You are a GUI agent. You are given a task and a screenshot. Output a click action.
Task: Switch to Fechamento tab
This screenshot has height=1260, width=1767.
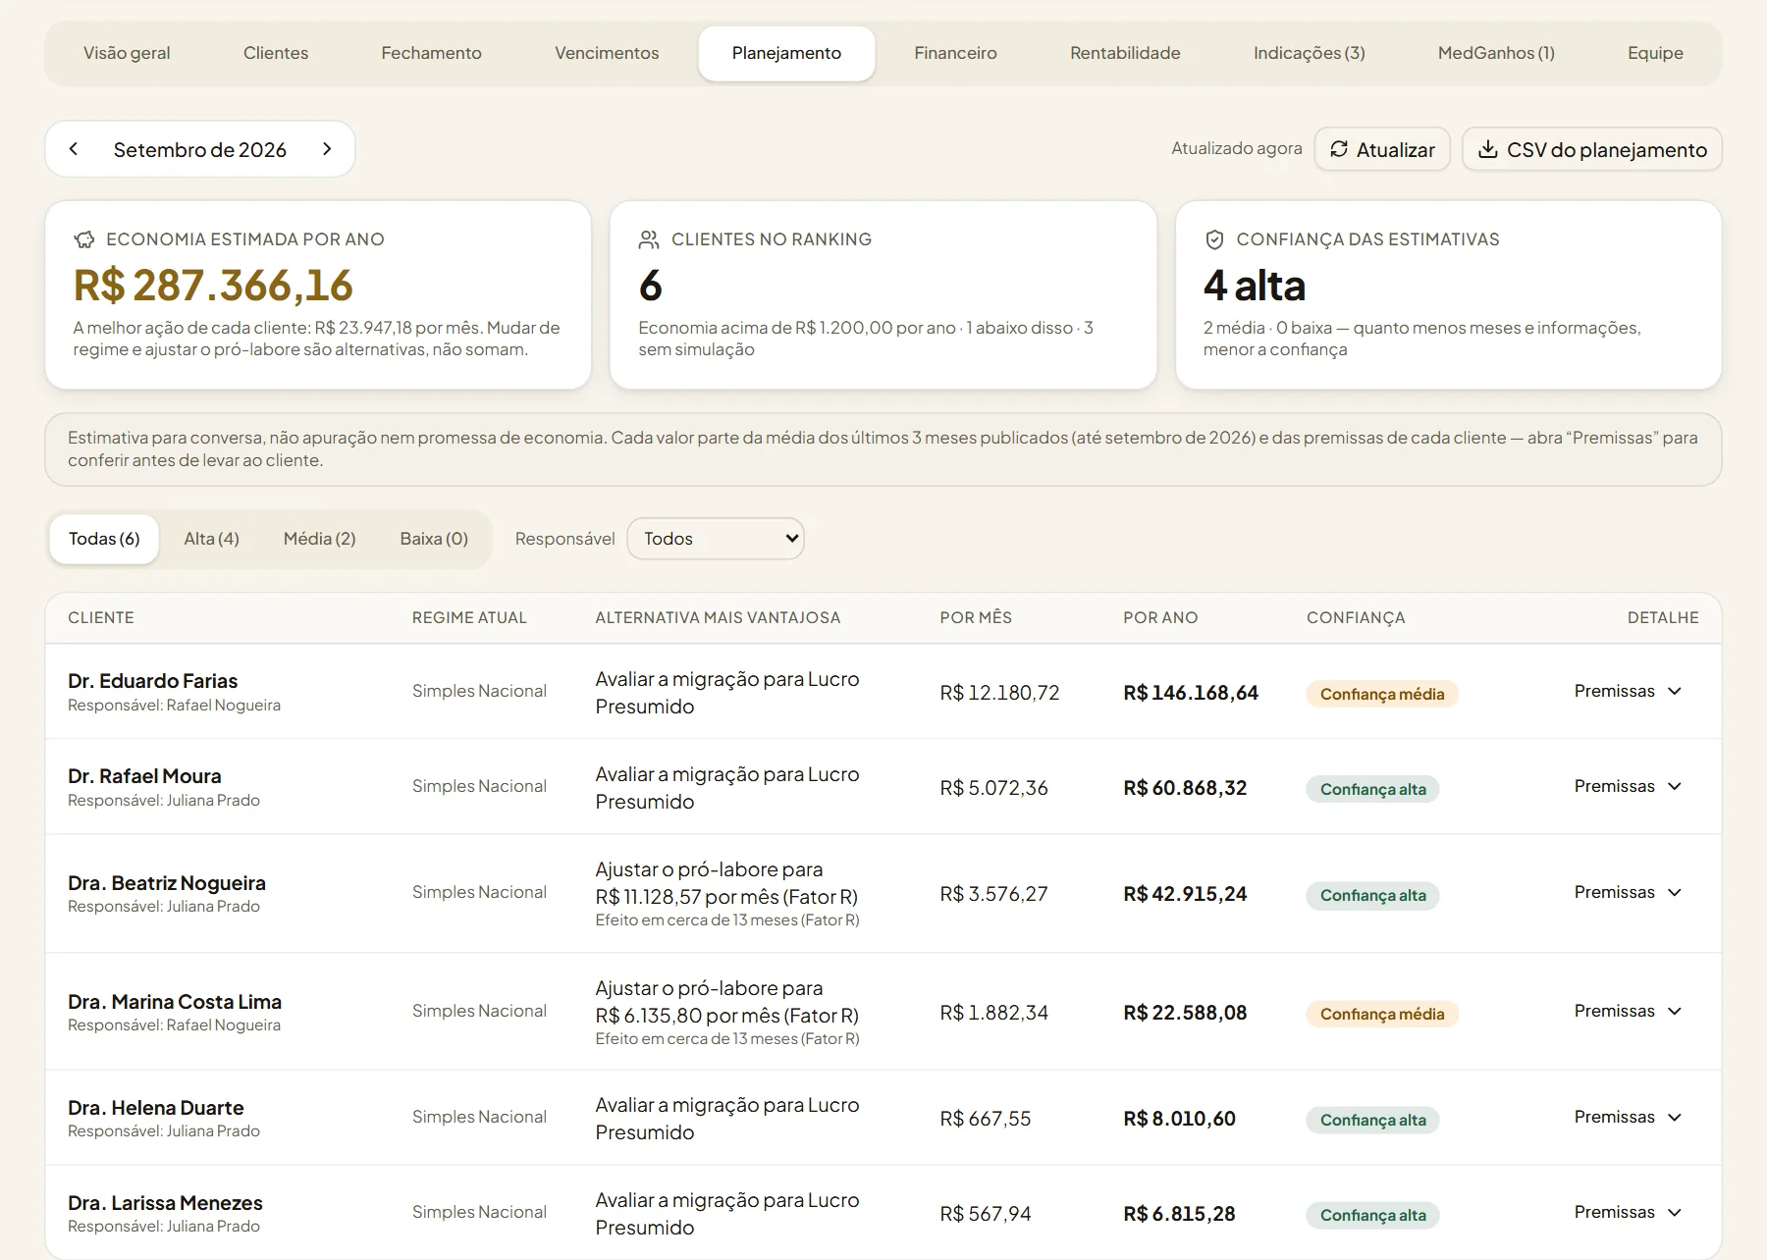point(432,53)
